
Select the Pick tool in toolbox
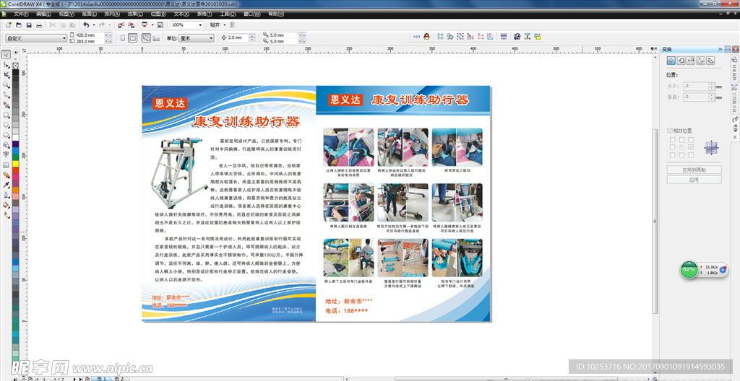tap(6, 55)
